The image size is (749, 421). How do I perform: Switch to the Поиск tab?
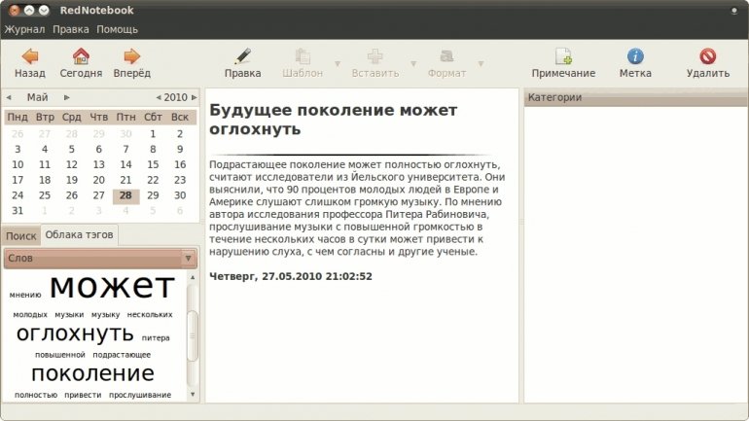pos(20,236)
